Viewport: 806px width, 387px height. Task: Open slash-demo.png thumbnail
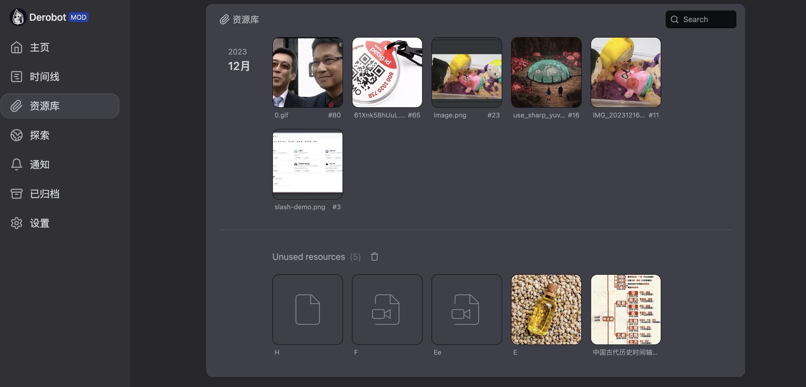tap(308, 164)
